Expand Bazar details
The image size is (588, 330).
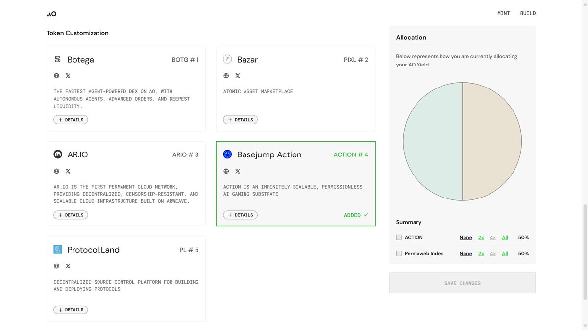(241, 120)
